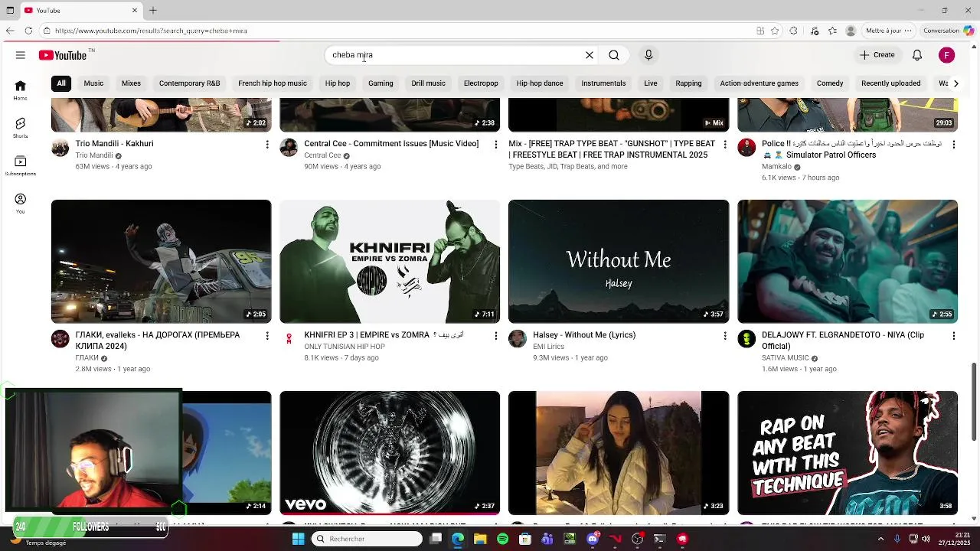This screenshot has height=551, width=980.
Task: Open the SATIVA MUSIC channel link
Action: tap(786, 358)
